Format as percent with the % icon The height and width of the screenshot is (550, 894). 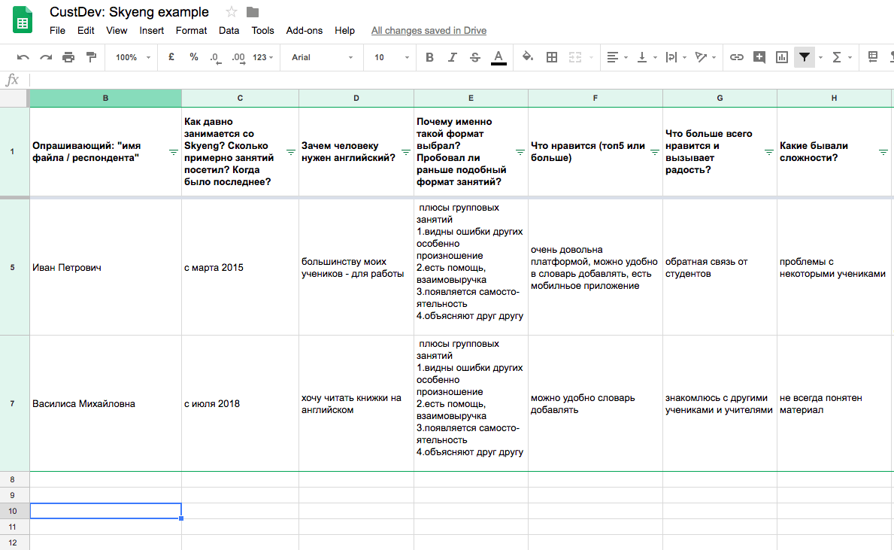(x=194, y=57)
